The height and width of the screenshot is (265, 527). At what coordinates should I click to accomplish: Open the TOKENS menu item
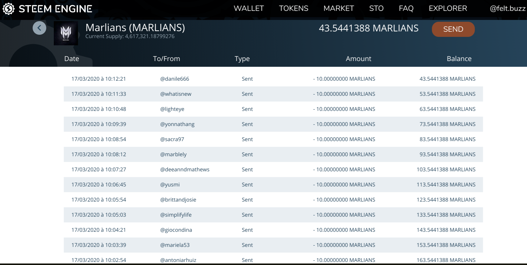click(294, 8)
